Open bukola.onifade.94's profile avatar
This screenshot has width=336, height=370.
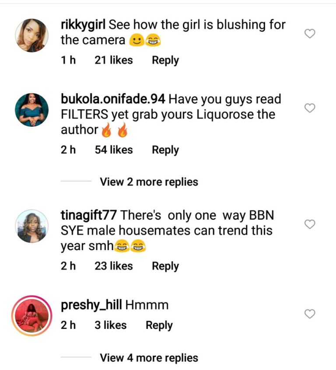[x=31, y=110]
